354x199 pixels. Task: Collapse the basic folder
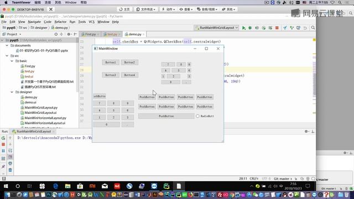[12, 61]
